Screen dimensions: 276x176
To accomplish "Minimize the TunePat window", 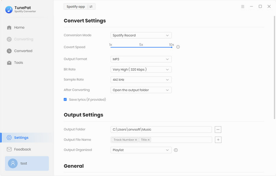I will click(252, 7).
